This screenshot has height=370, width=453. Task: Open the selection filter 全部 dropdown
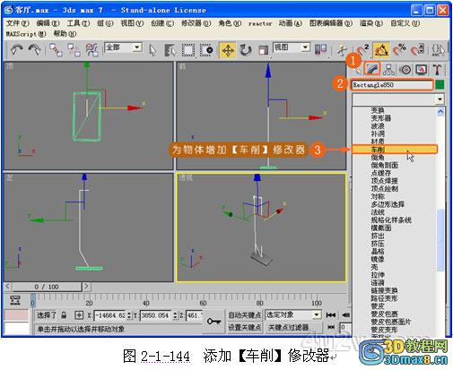click(x=137, y=47)
